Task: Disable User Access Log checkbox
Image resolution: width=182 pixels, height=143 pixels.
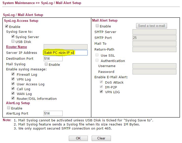Action: [x=13, y=84]
